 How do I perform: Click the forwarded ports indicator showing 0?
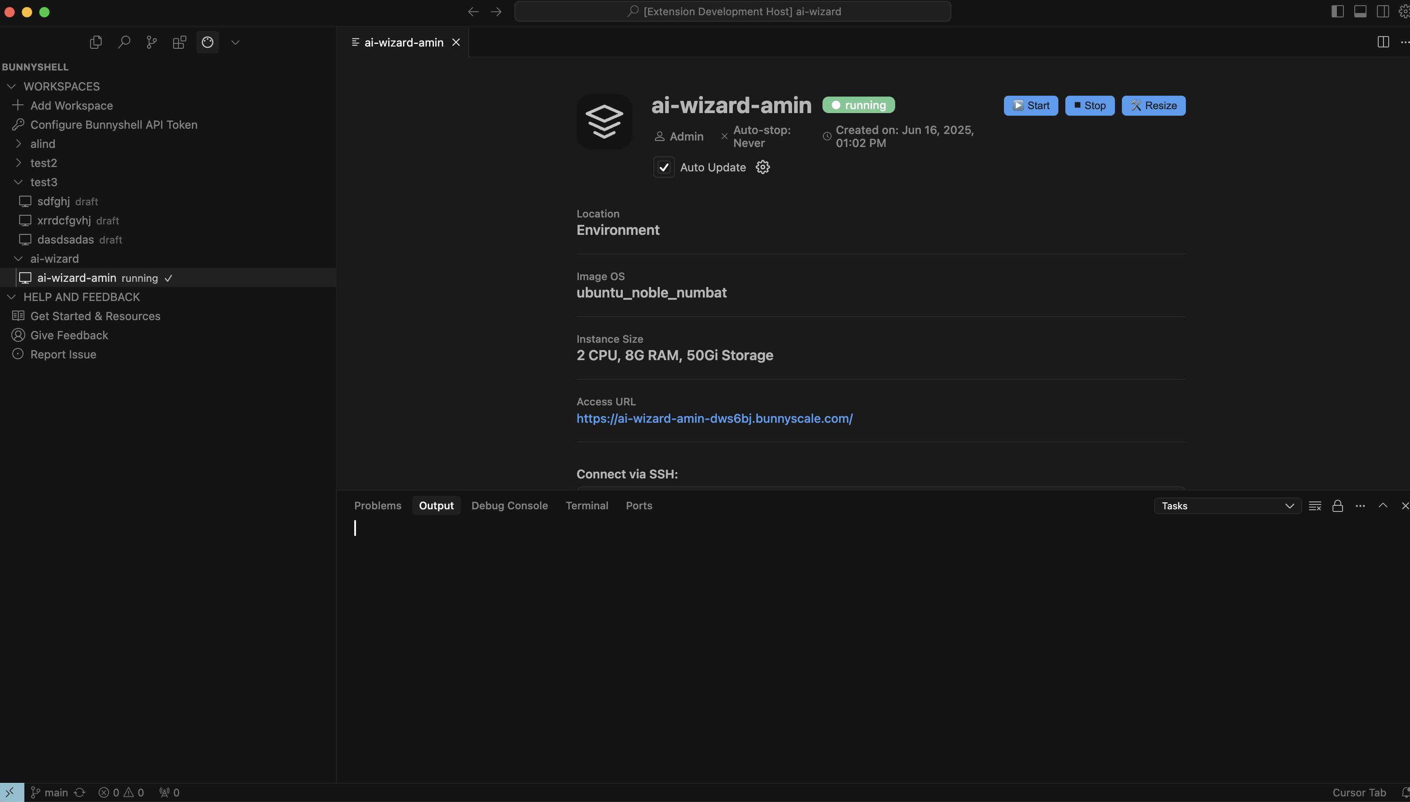169,792
